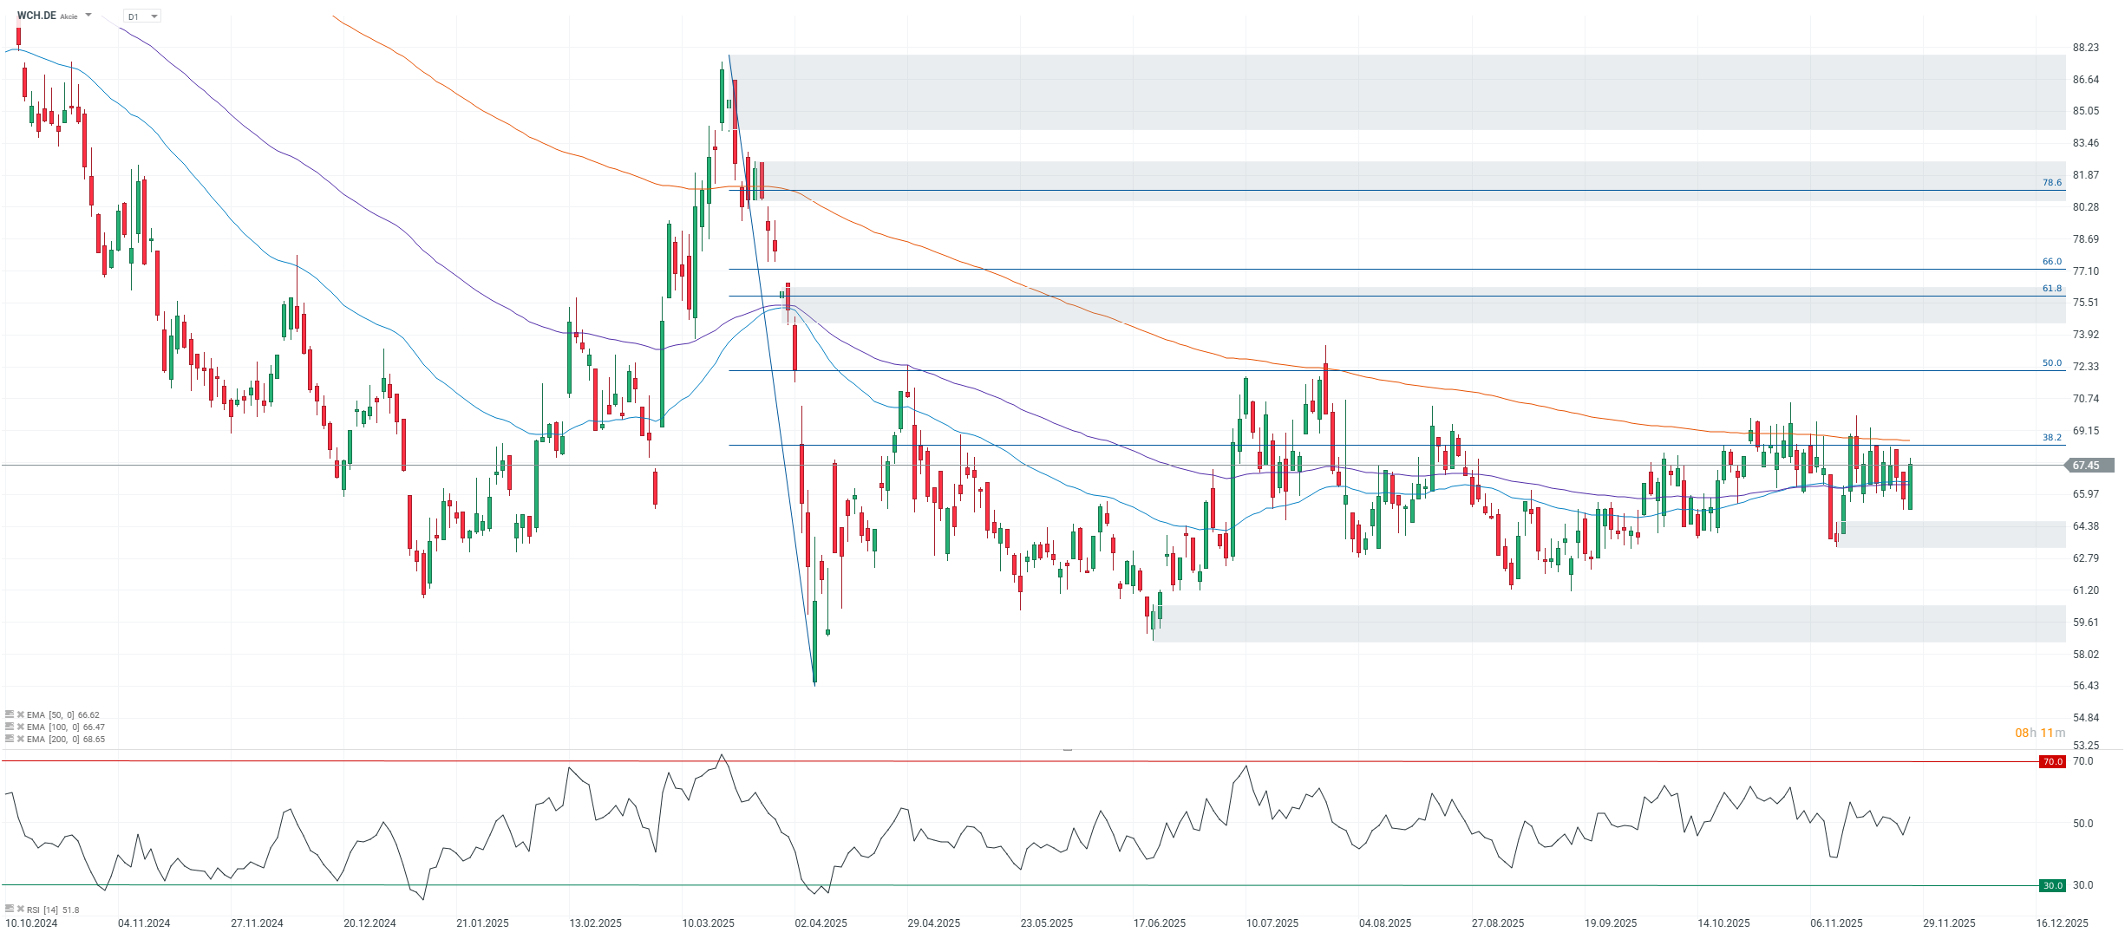Open settings for EMA 50 indicator
This screenshot has height=939, width=2125.
click(x=10, y=714)
